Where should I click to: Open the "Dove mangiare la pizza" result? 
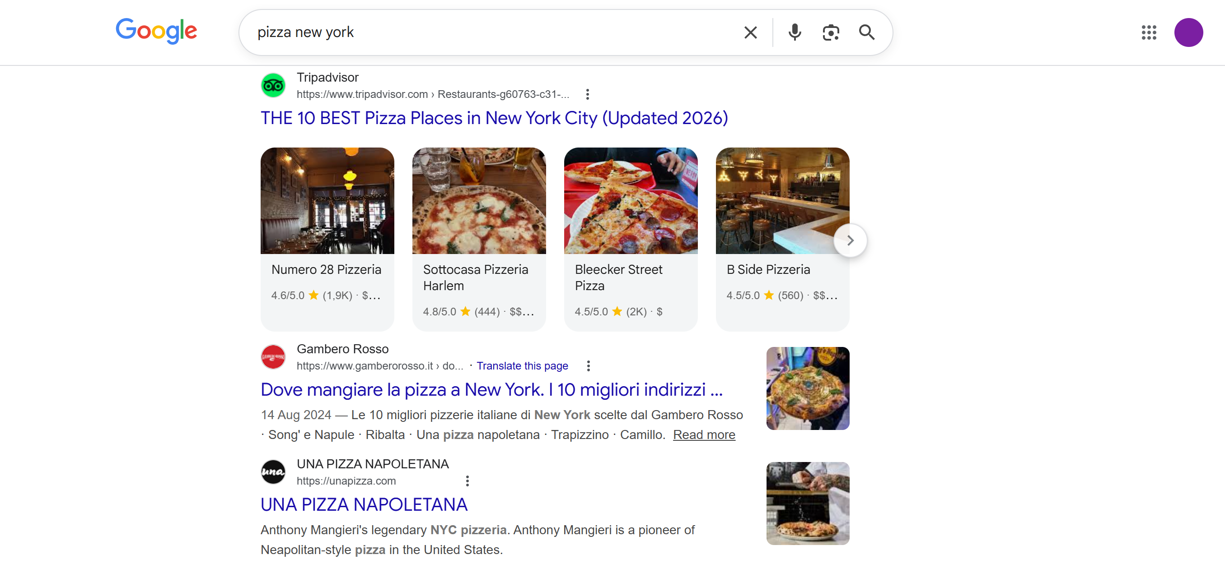tap(491, 390)
